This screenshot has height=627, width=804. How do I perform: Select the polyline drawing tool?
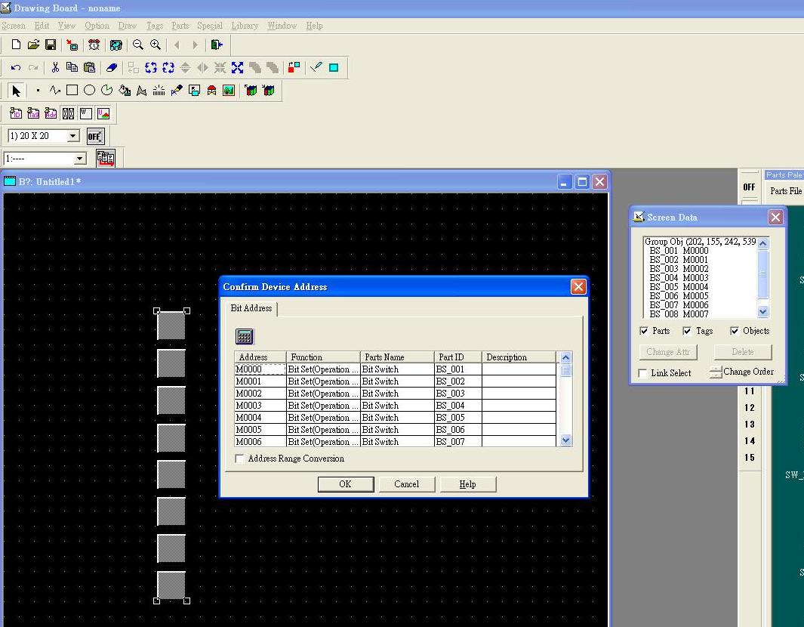pos(54,91)
